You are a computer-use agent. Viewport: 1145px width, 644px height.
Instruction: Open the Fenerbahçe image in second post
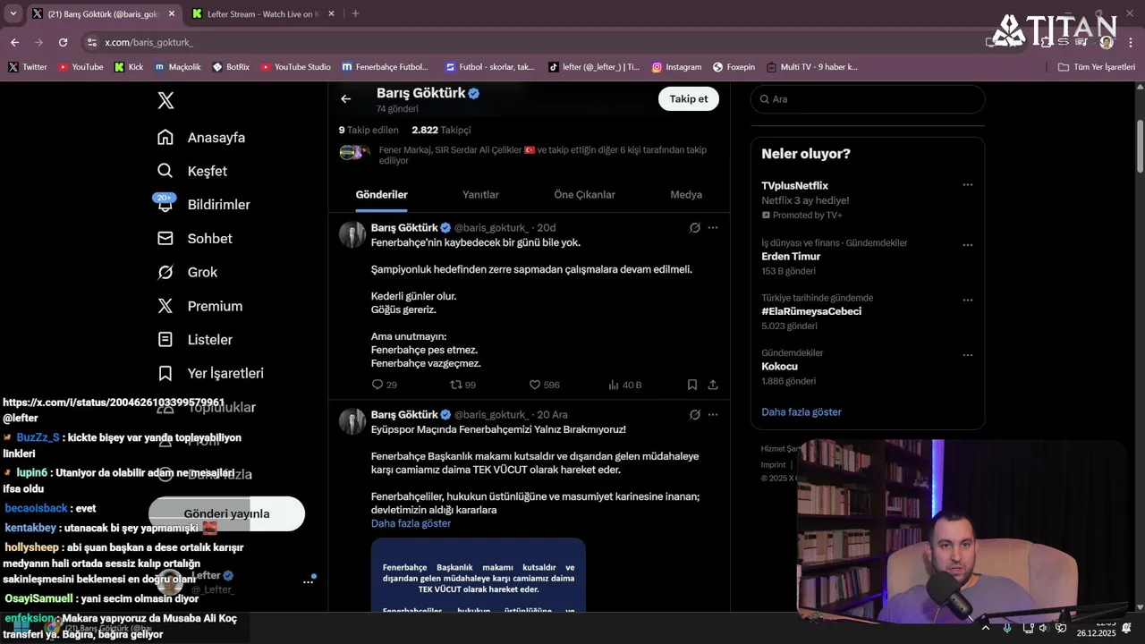pyautogui.click(x=479, y=575)
